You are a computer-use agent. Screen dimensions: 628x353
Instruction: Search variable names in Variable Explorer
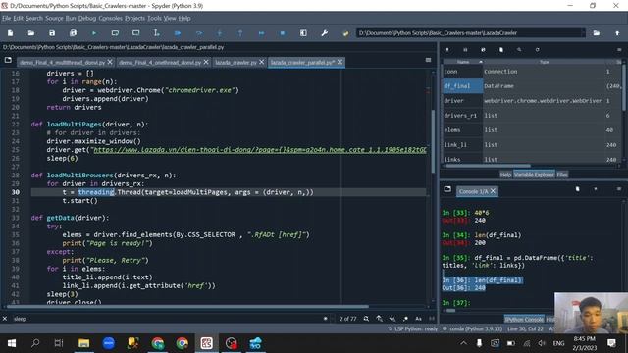pos(519,50)
